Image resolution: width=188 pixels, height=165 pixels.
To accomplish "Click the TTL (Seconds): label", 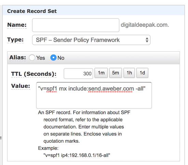I will click(34, 74).
